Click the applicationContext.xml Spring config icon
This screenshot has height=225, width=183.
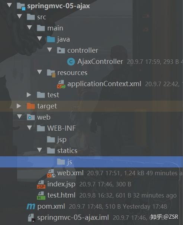[x=61, y=84]
